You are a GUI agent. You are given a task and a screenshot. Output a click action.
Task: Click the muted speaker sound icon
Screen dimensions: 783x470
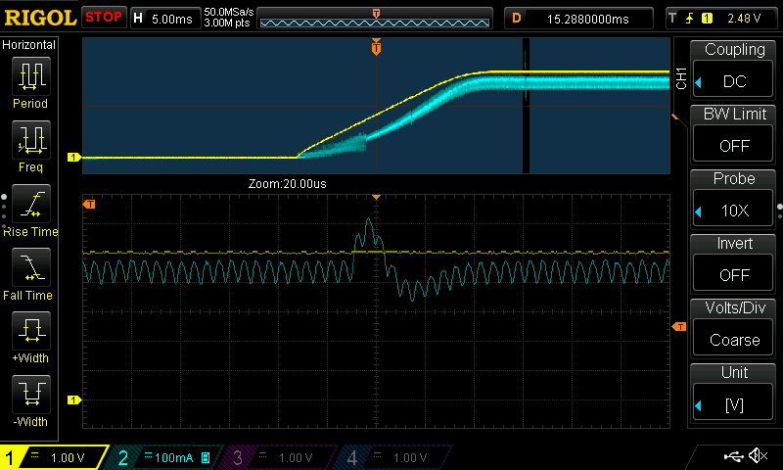758,455
